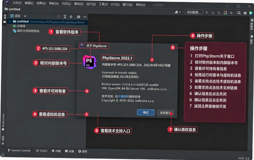Viewport: 254px width, 160px height.
Task: Select 临时文件和控制台 in project tree
Action: point(26,31)
